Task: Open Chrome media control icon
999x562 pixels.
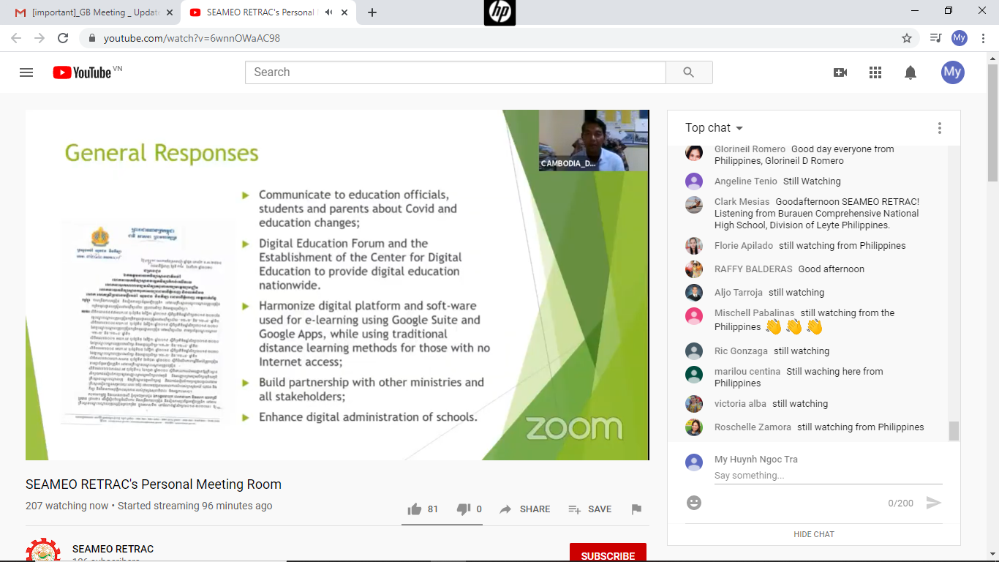Action: click(x=935, y=38)
